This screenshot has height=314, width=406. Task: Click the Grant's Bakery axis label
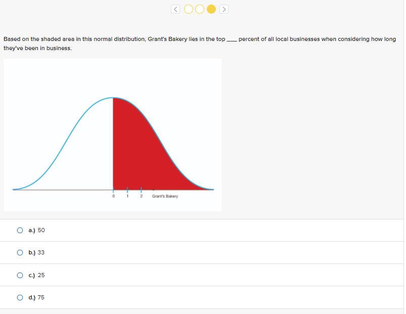164,197
